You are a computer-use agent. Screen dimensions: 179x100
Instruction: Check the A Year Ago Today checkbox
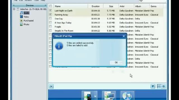point(50,22)
